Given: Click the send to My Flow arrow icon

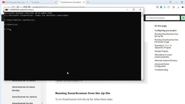Looking at the screenshot, I should 165,7.
